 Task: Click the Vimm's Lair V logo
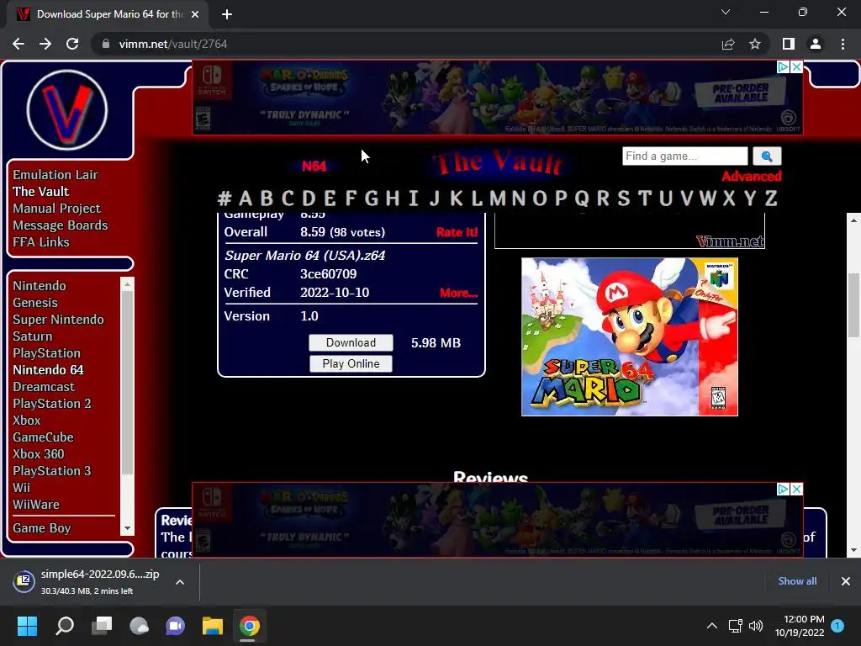click(67, 110)
